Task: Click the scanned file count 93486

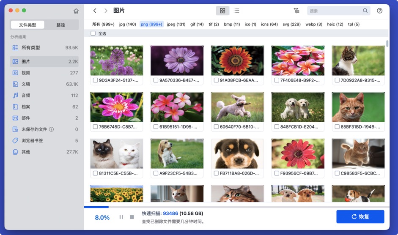Action: tap(170, 213)
